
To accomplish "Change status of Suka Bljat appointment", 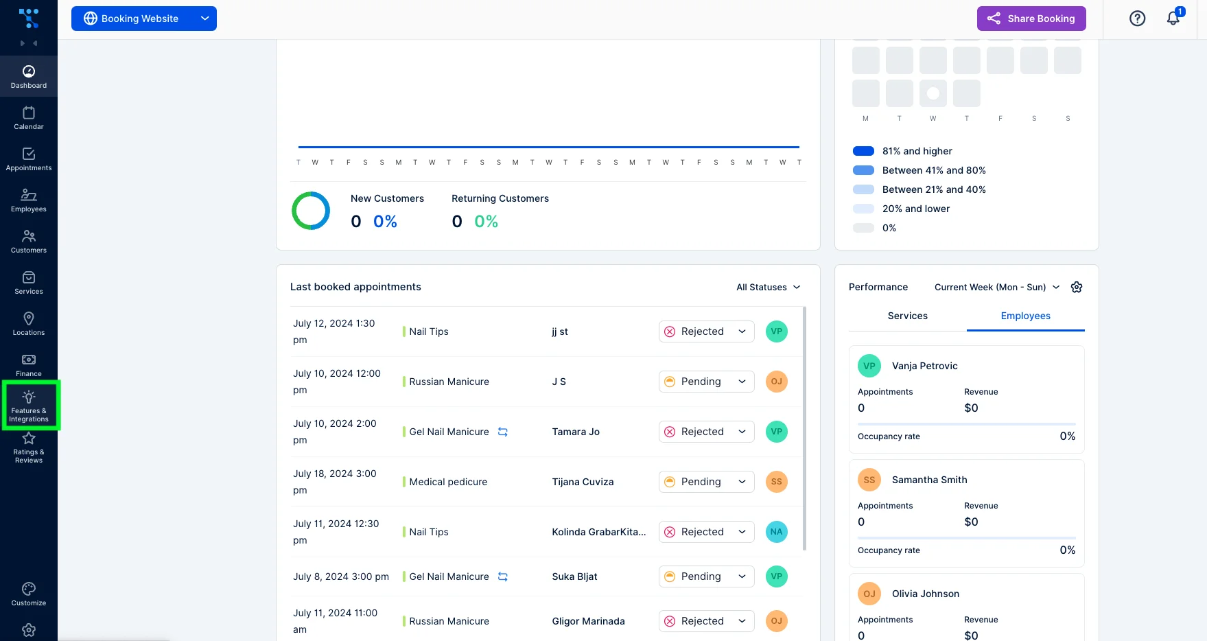I will [x=707, y=576].
